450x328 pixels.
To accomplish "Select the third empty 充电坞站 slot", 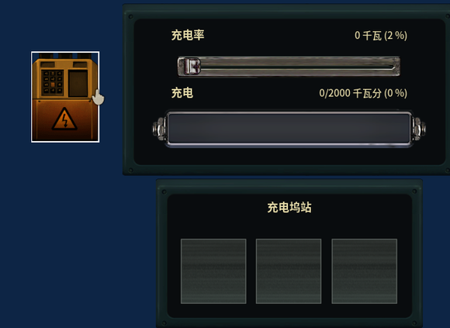I will 365,271.
